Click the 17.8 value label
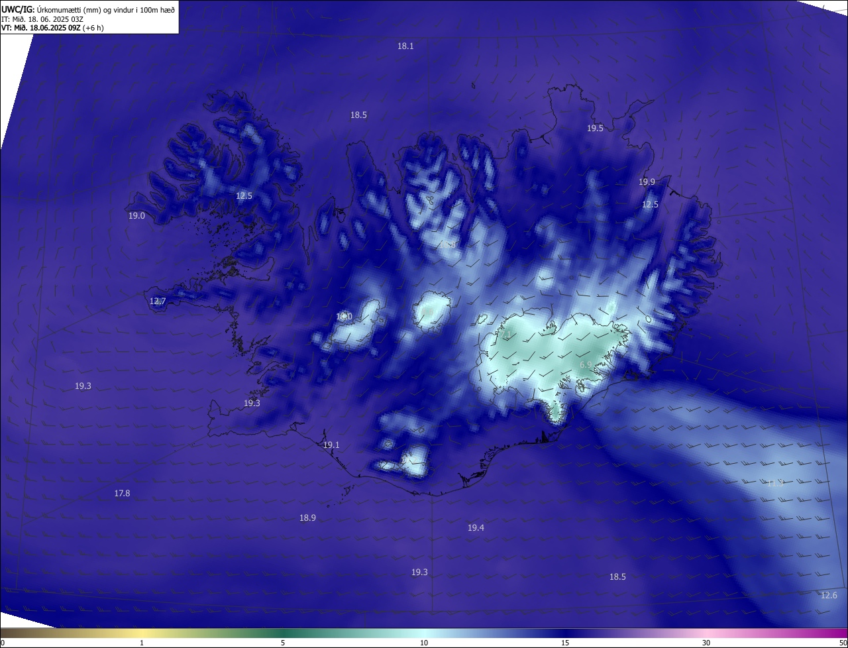Screen dimensions: 848x648 (122, 494)
